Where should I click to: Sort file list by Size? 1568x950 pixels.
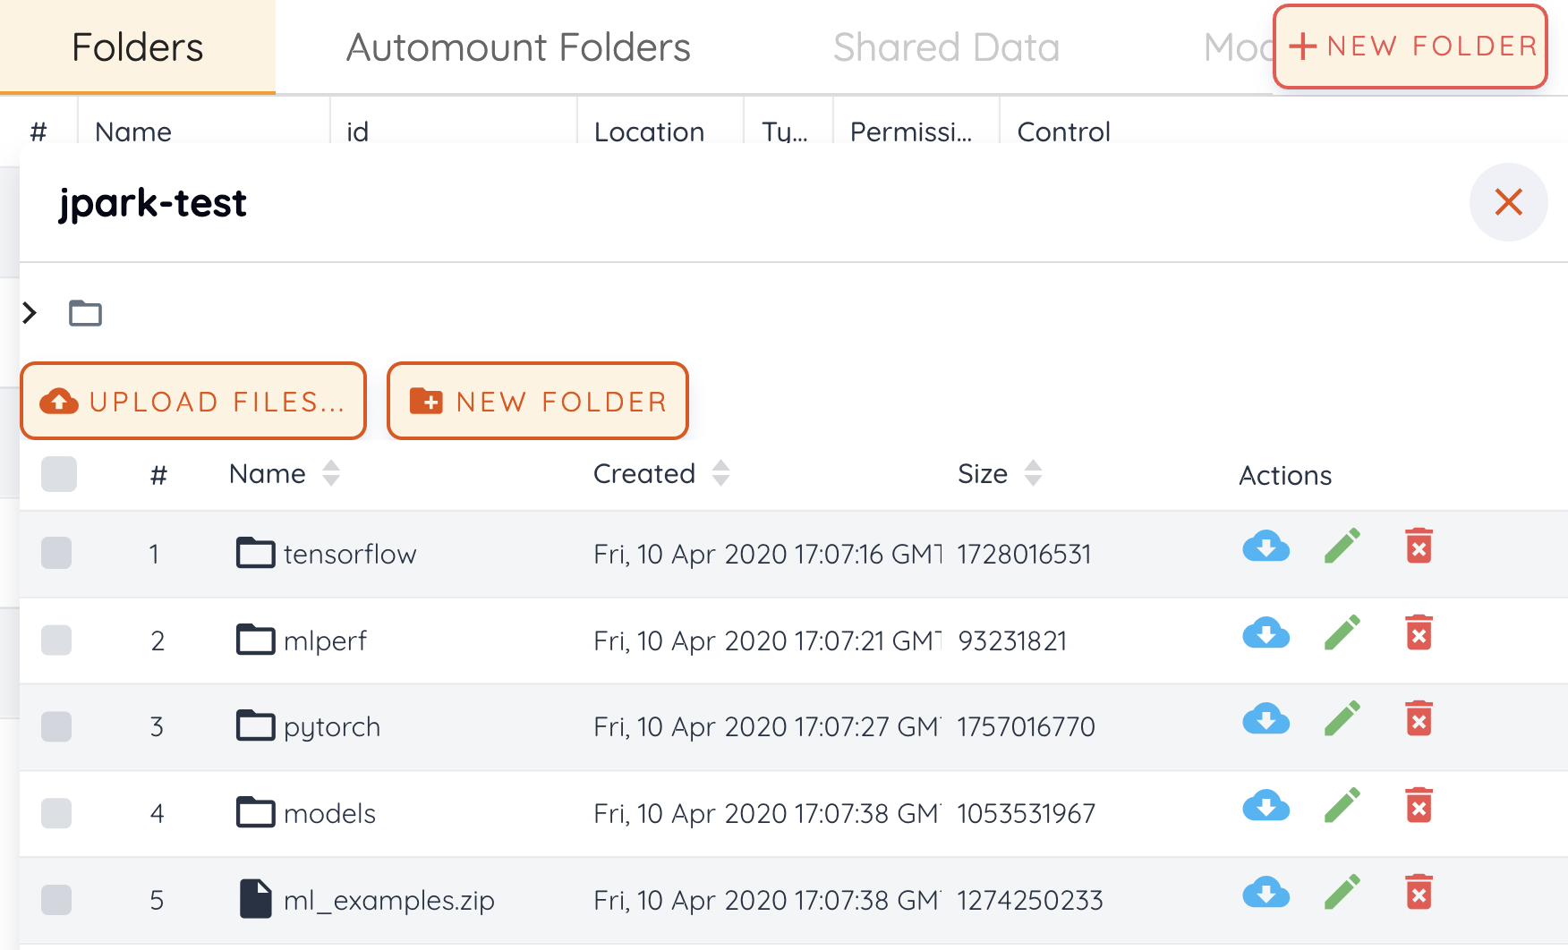[1033, 473]
